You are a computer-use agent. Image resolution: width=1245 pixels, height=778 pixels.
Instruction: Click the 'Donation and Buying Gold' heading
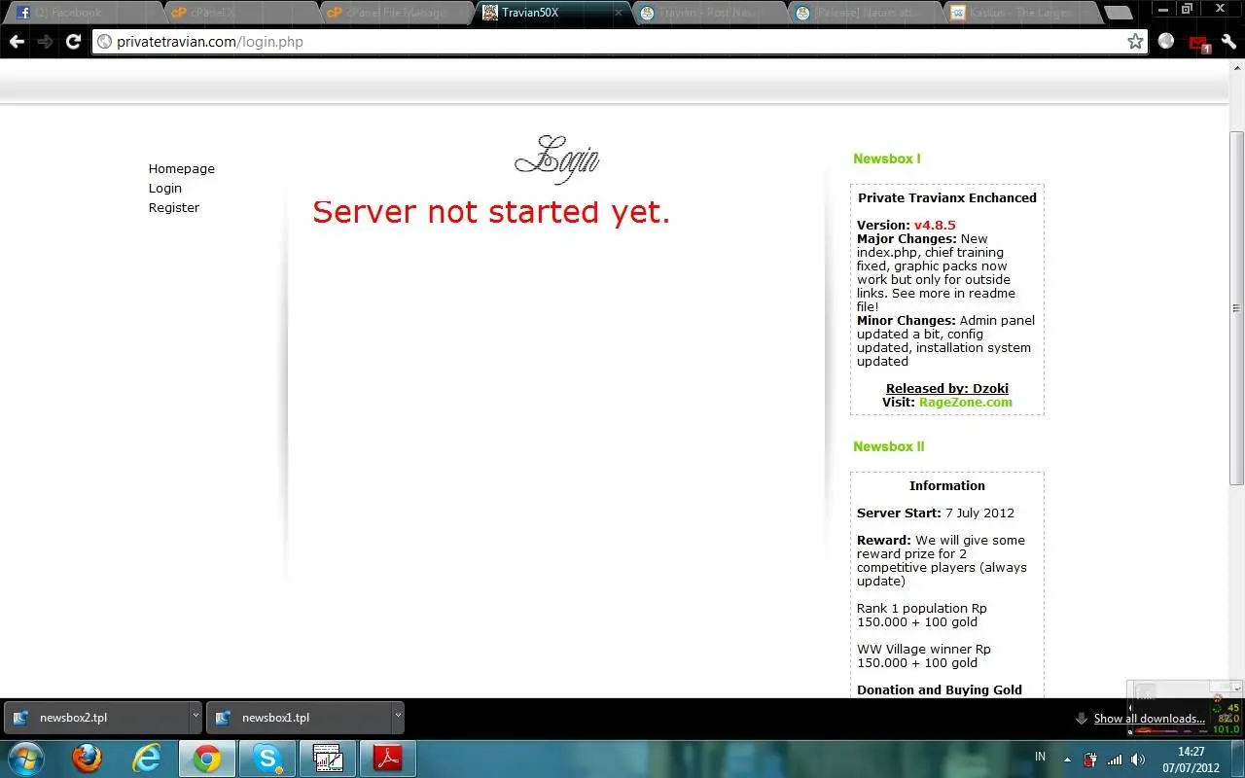pos(940,690)
